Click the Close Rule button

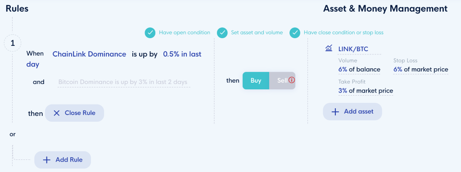[x=74, y=113]
